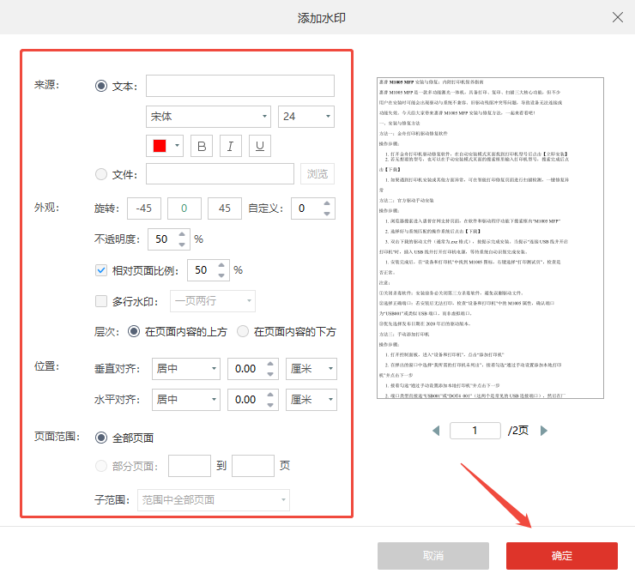This screenshot has height=586, width=635.
Task: Decrease the custom rotation value
Action: [x=327, y=214]
